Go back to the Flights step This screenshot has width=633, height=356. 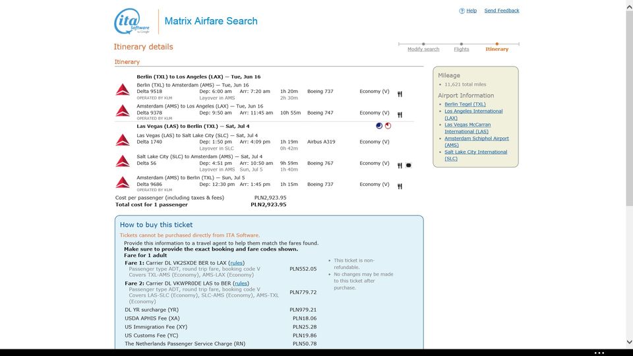(462, 49)
